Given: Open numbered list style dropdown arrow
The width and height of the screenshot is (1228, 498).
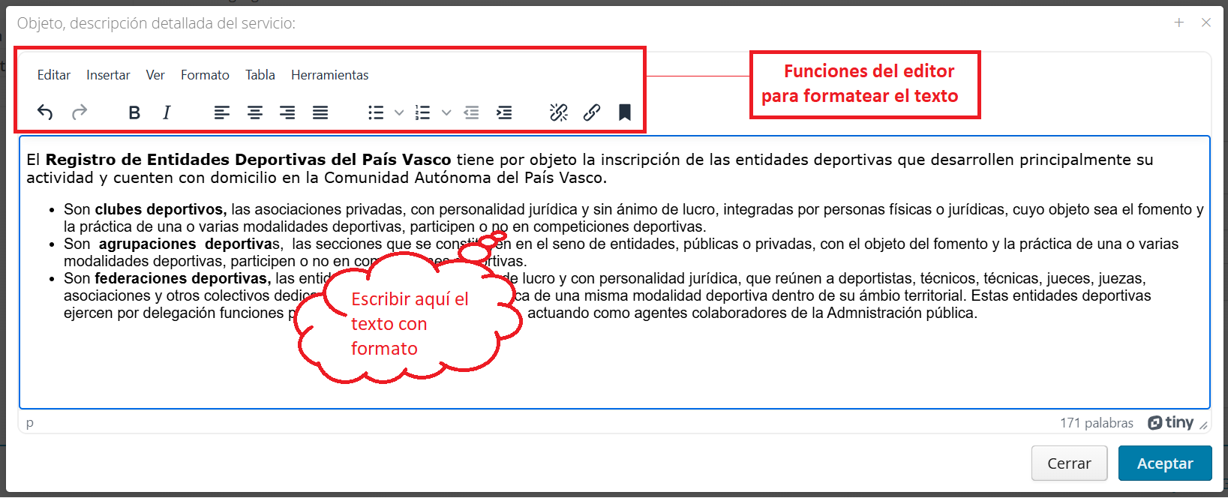Looking at the screenshot, I should pyautogui.click(x=446, y=112).
